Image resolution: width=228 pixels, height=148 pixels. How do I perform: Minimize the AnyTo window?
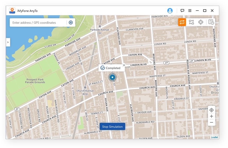pyautogui.click(x=197, y=11)
